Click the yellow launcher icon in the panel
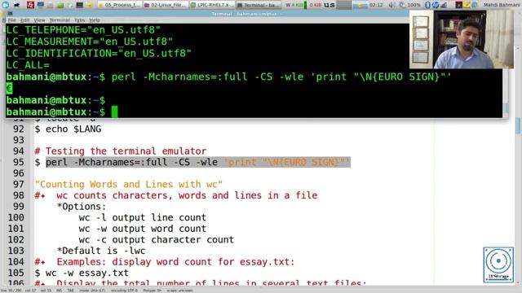 (x=89, y=5)
